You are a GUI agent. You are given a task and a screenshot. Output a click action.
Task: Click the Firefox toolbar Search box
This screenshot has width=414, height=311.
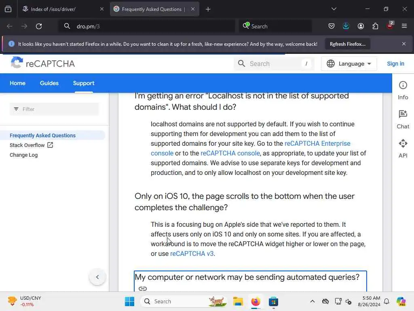(275, 26)
